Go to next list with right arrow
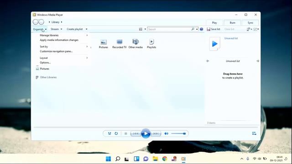Image resolution: width=292 pixels, height=164 pixels. (x=258, y=61)
